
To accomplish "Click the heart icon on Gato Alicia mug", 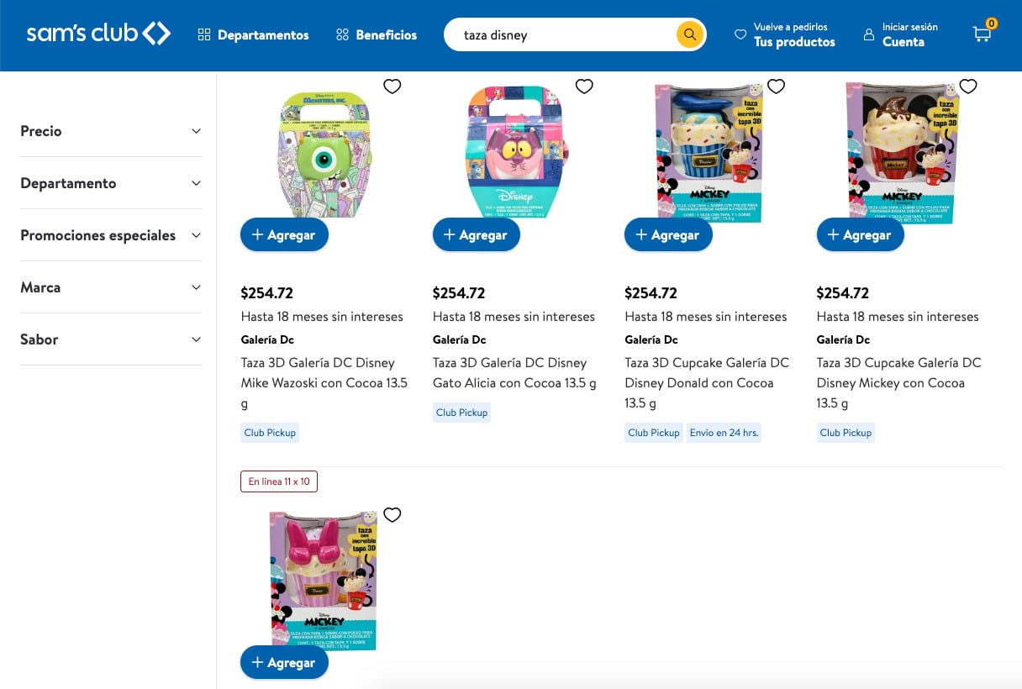I will tap(584, 86).
